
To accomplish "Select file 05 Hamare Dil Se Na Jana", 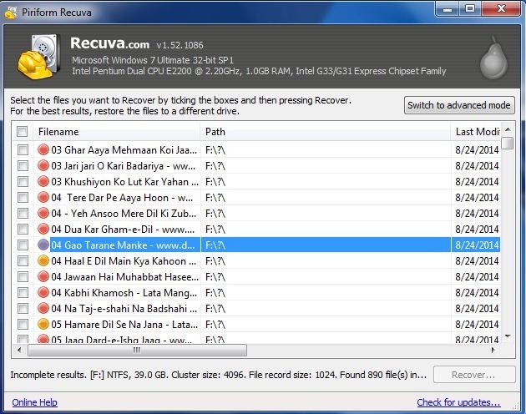I will 124,325.
